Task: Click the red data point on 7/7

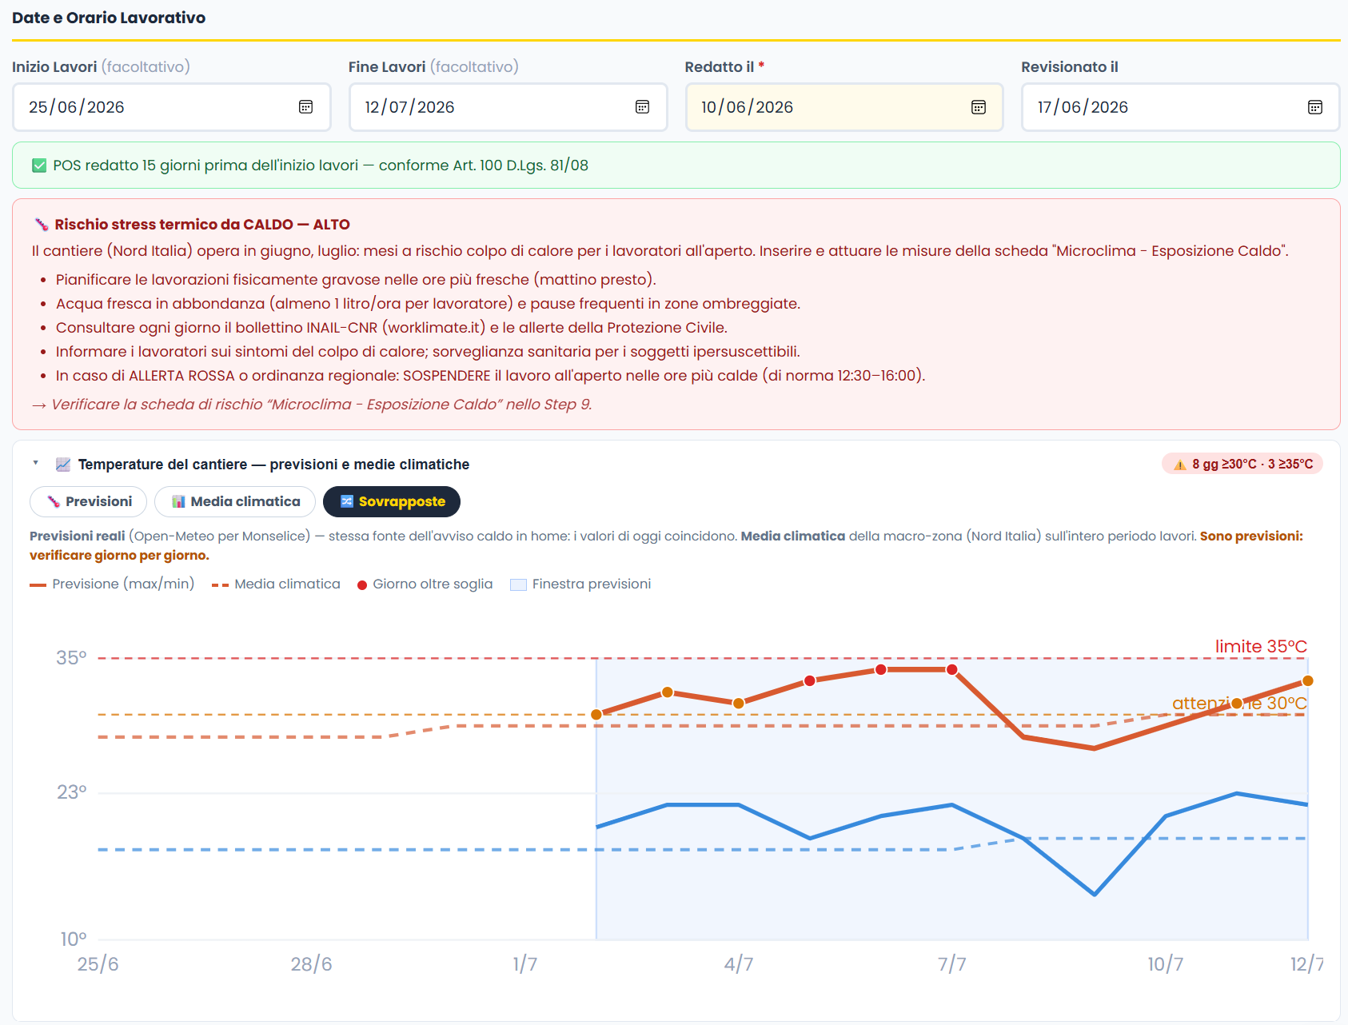Action: 951,670
